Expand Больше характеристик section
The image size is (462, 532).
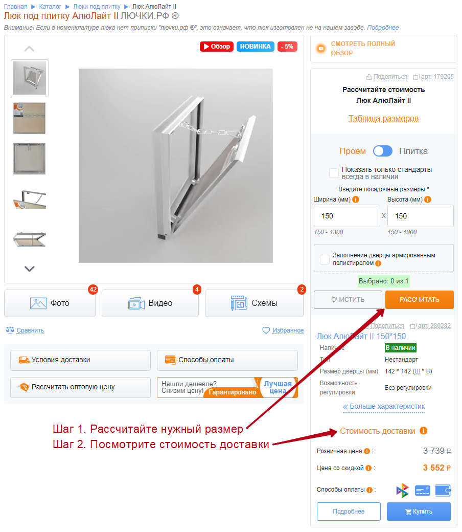(x=384, y=407)
